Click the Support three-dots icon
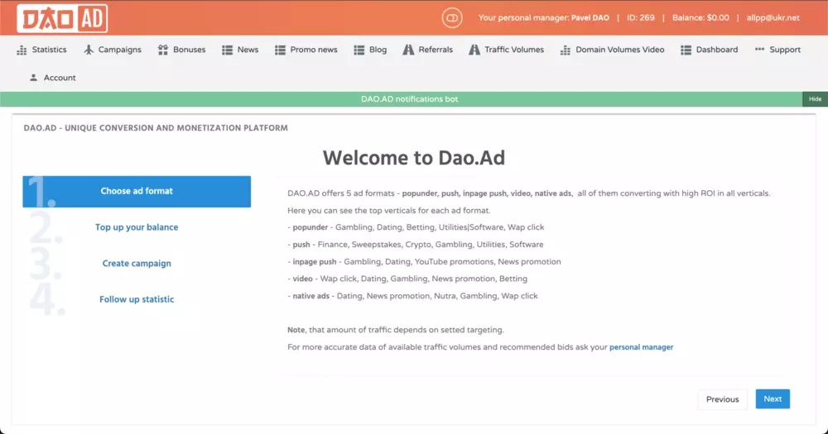 (x=759, y=49)
